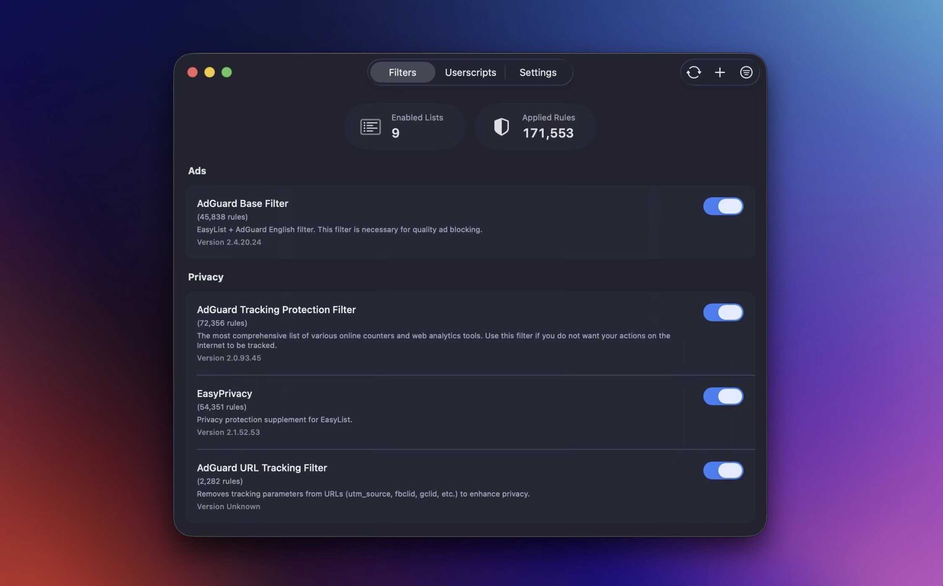Open the filter options menu icon
This screenshot has height=586, width=943.
click(x=746, y=73)
